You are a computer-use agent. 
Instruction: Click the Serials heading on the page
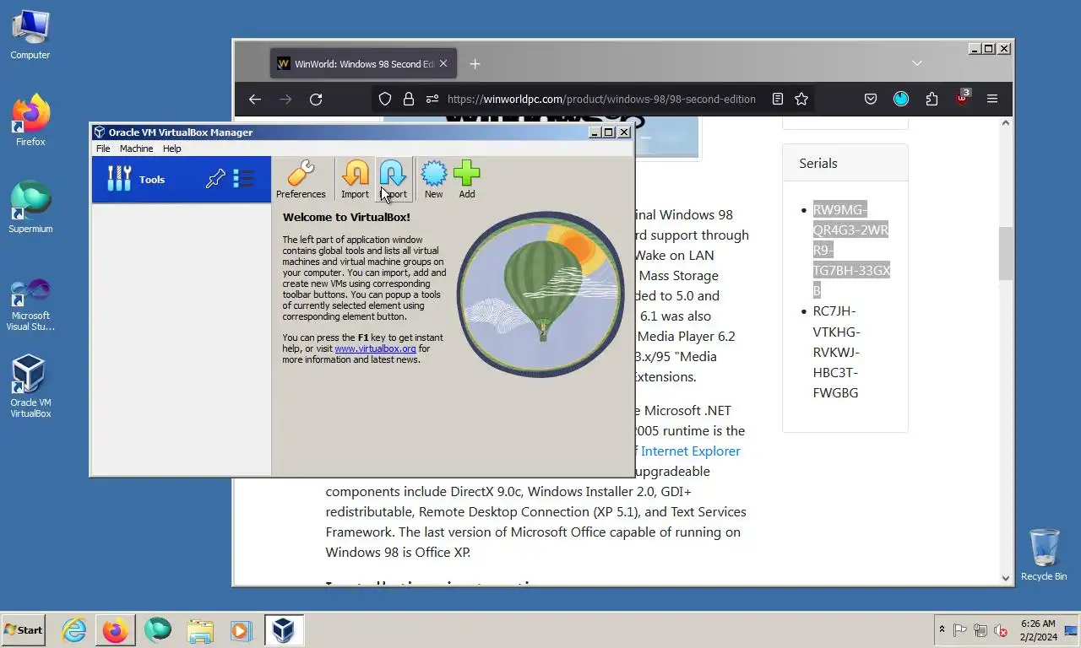pyautogui.click(x=818, y=163)
